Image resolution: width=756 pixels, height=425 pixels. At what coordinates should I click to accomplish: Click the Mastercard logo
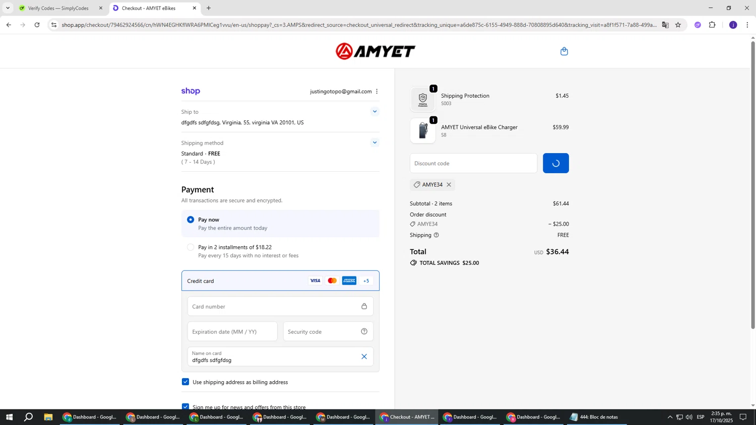(332, 281)
